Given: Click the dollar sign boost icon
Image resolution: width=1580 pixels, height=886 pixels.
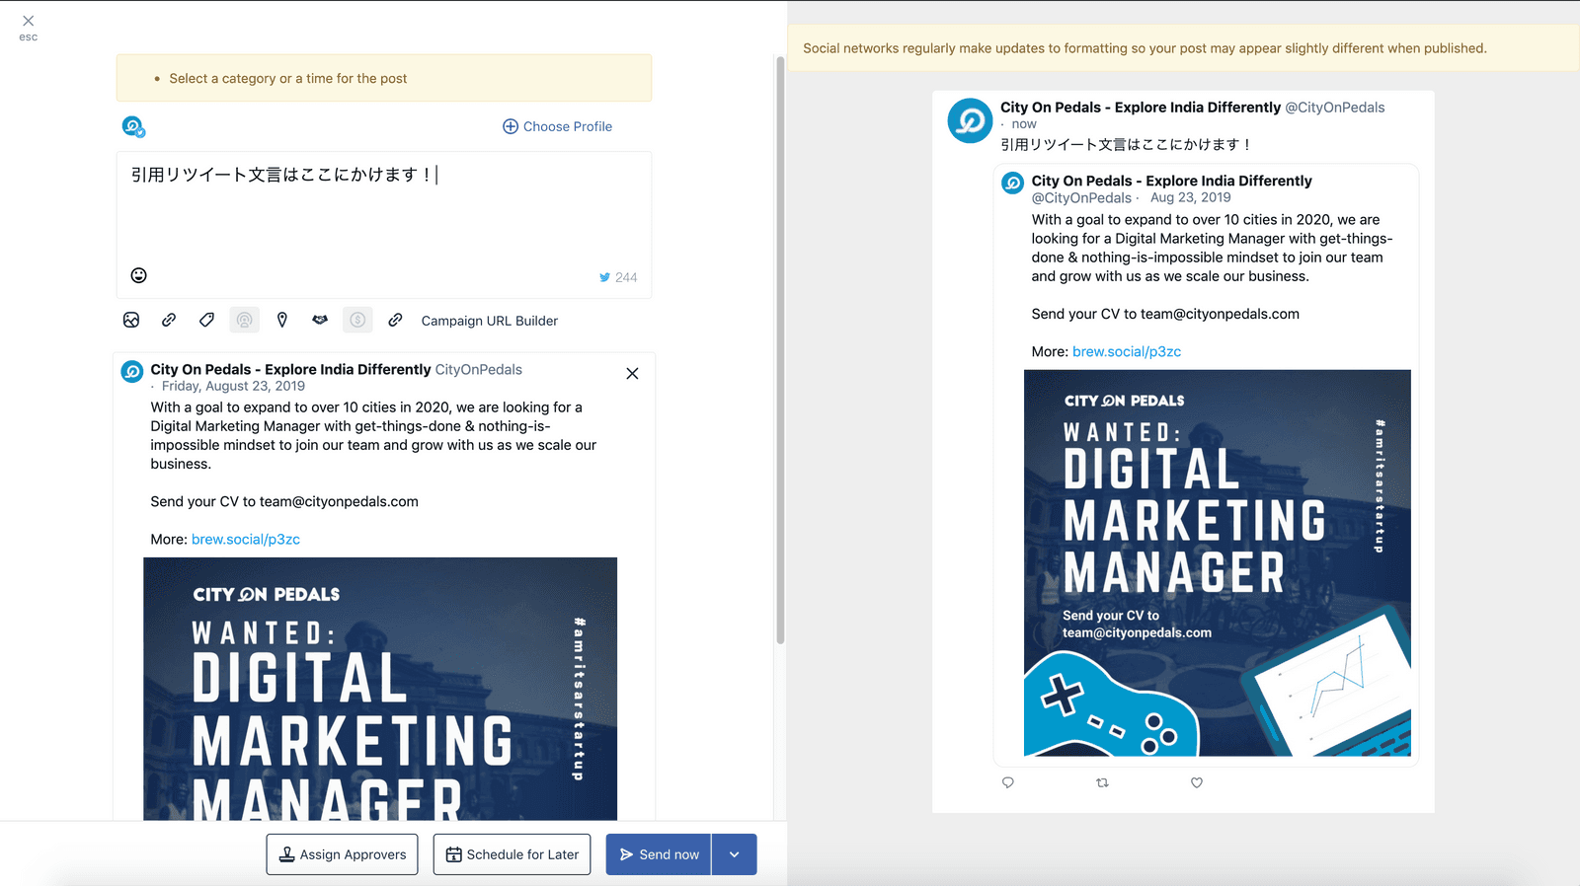Looking at the screenshot, I should (x=357, y=320).
